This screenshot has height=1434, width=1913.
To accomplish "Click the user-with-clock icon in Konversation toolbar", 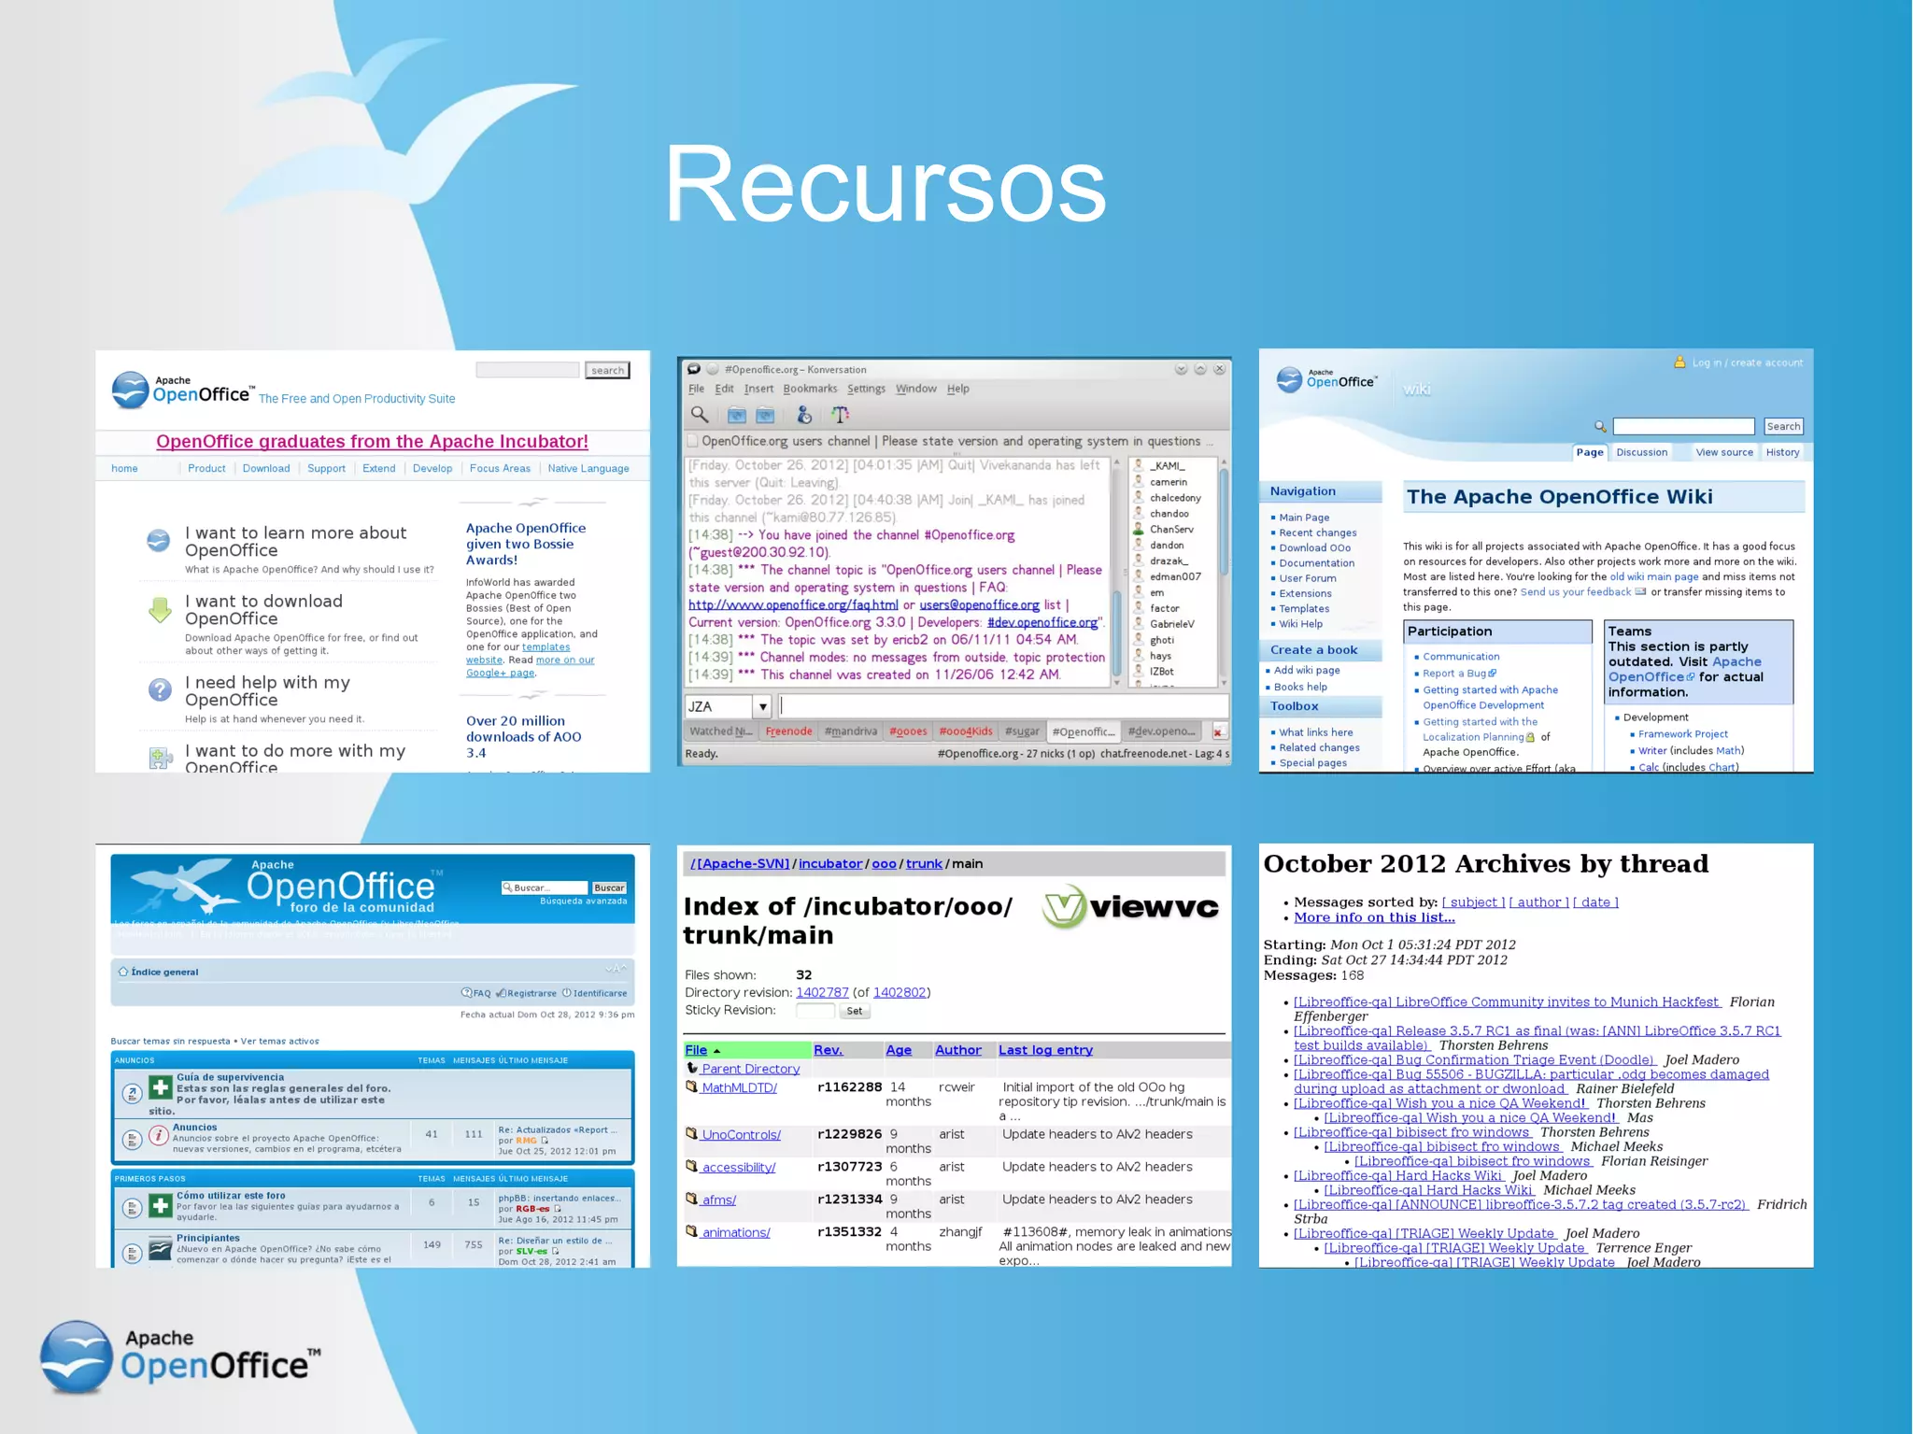I will 804,415.
